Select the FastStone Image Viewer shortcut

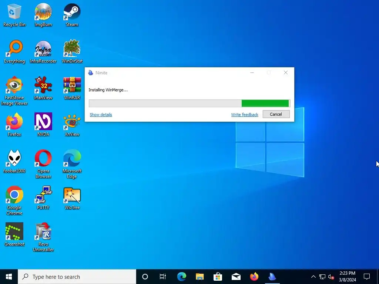(x=14, y=91)
